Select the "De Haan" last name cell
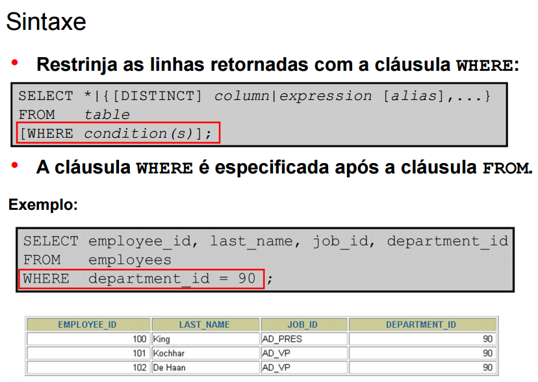Viewport: 538px width, 382px height. [205, 368]
